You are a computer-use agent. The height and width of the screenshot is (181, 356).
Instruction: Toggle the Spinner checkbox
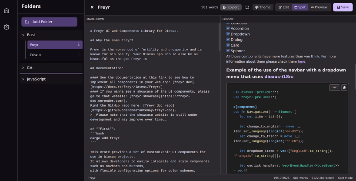(228, 51)
